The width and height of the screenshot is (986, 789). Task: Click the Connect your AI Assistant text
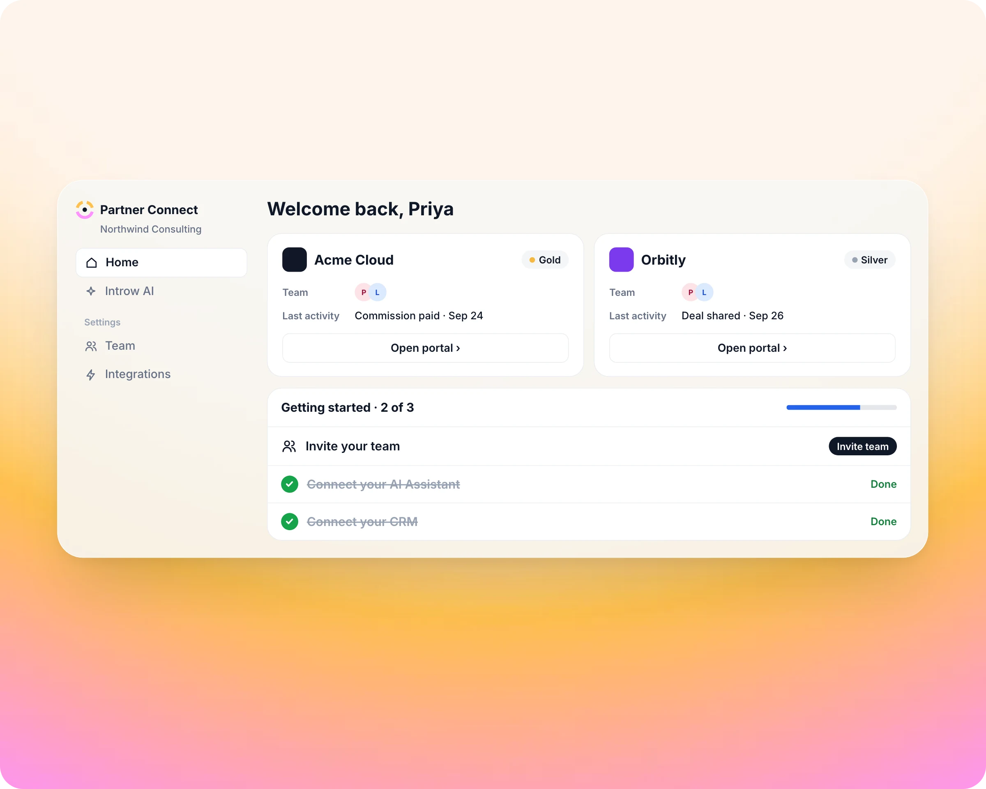[x=383, y=484]
